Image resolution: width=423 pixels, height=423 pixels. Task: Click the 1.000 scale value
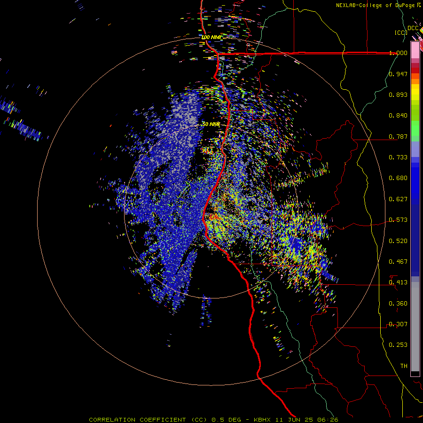[398, 53]
